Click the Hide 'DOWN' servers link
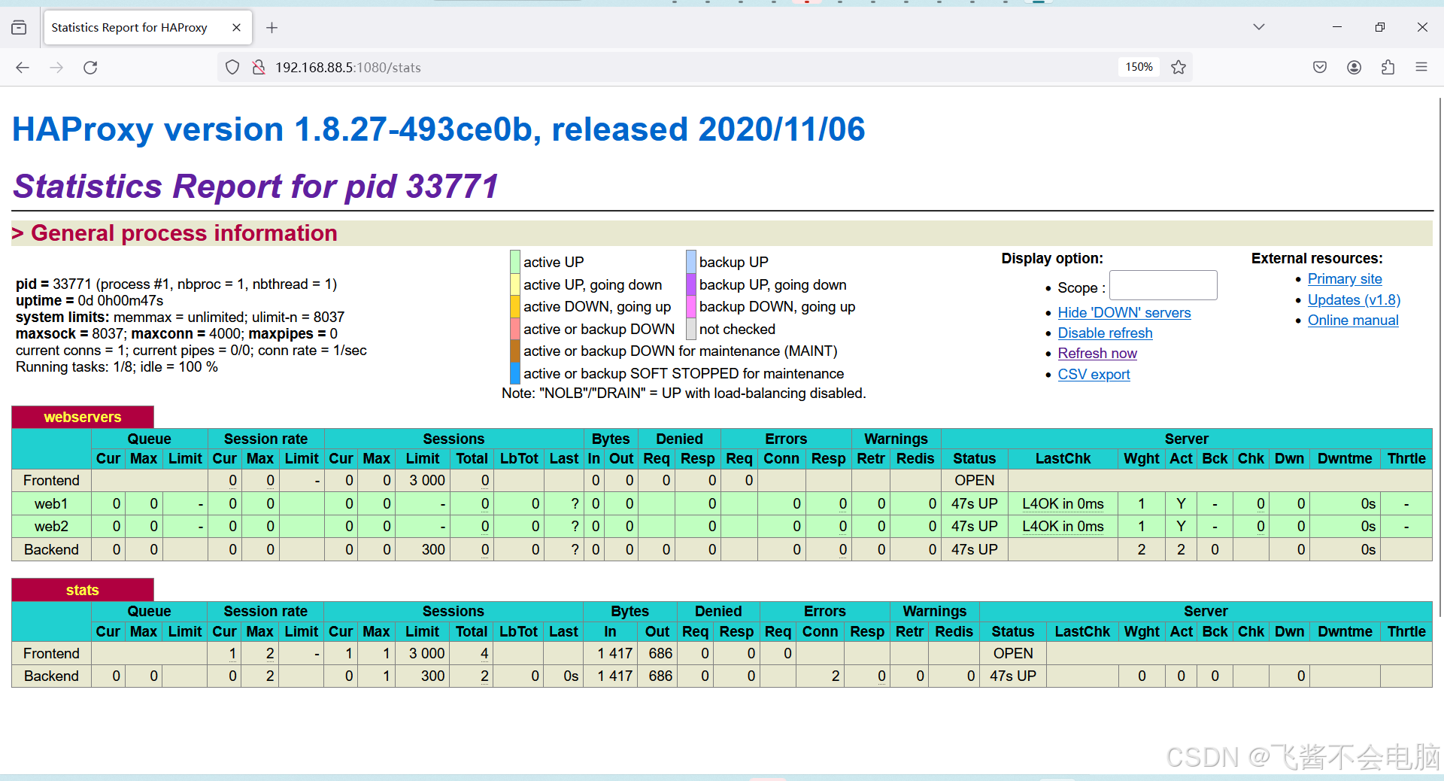Viewport: 1444px width, 781px height. tap(1124, 313)
